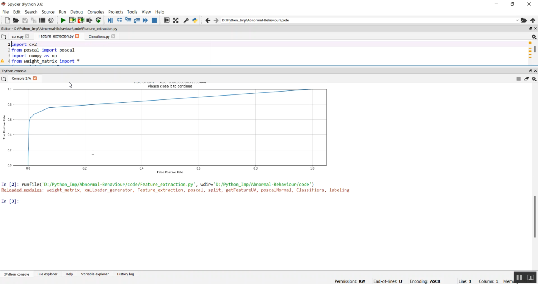Open the editor options gear menu

point(534,36)
